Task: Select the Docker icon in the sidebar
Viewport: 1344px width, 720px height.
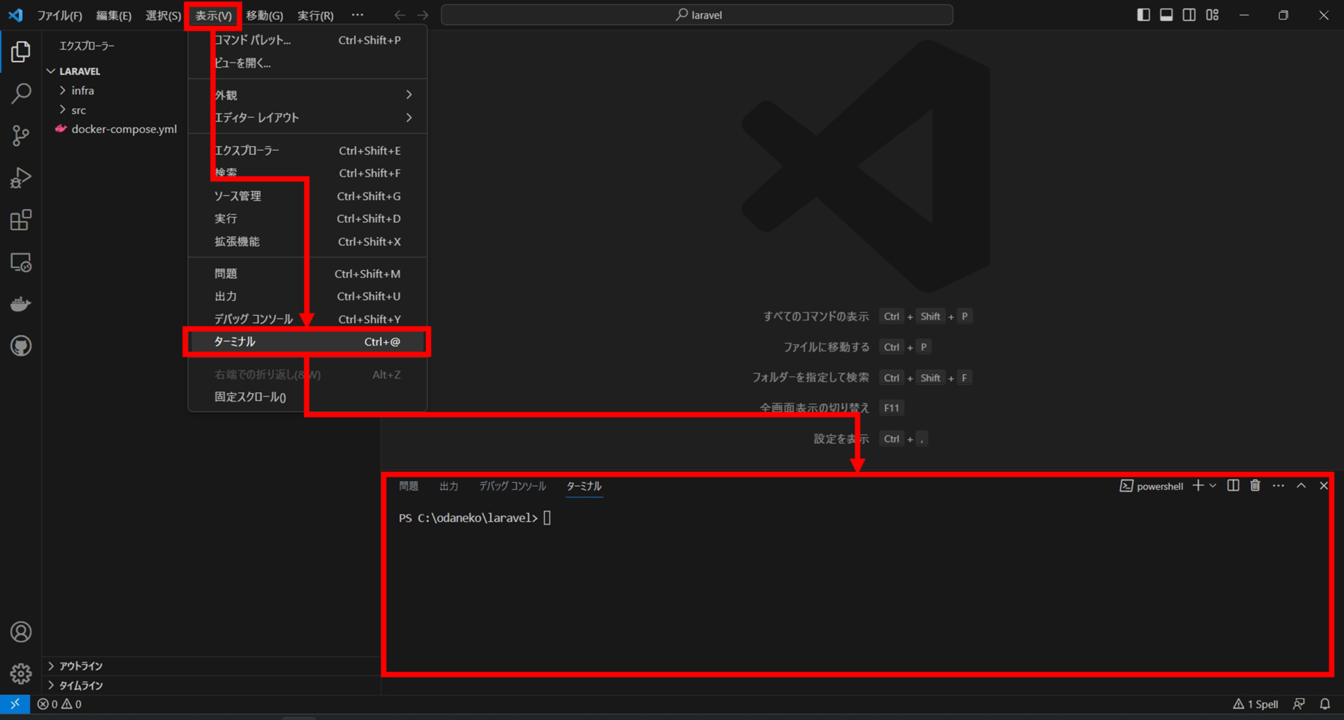Action: (21, 303)
